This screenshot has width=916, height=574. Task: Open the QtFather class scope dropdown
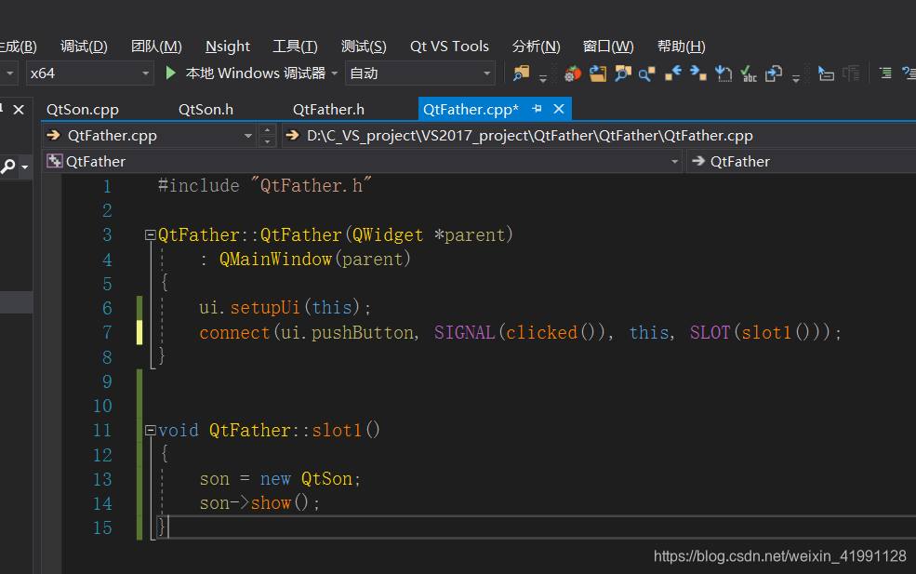click(x=675, y=161)
